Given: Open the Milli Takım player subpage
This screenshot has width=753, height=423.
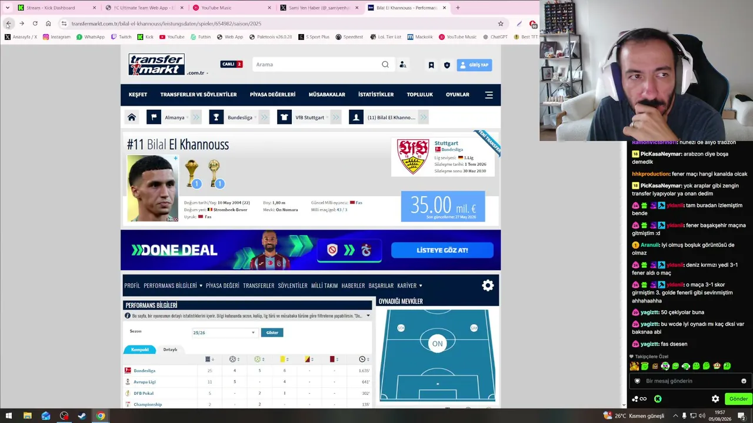Looking at the screenshot, I should click(x=324, y=286).
